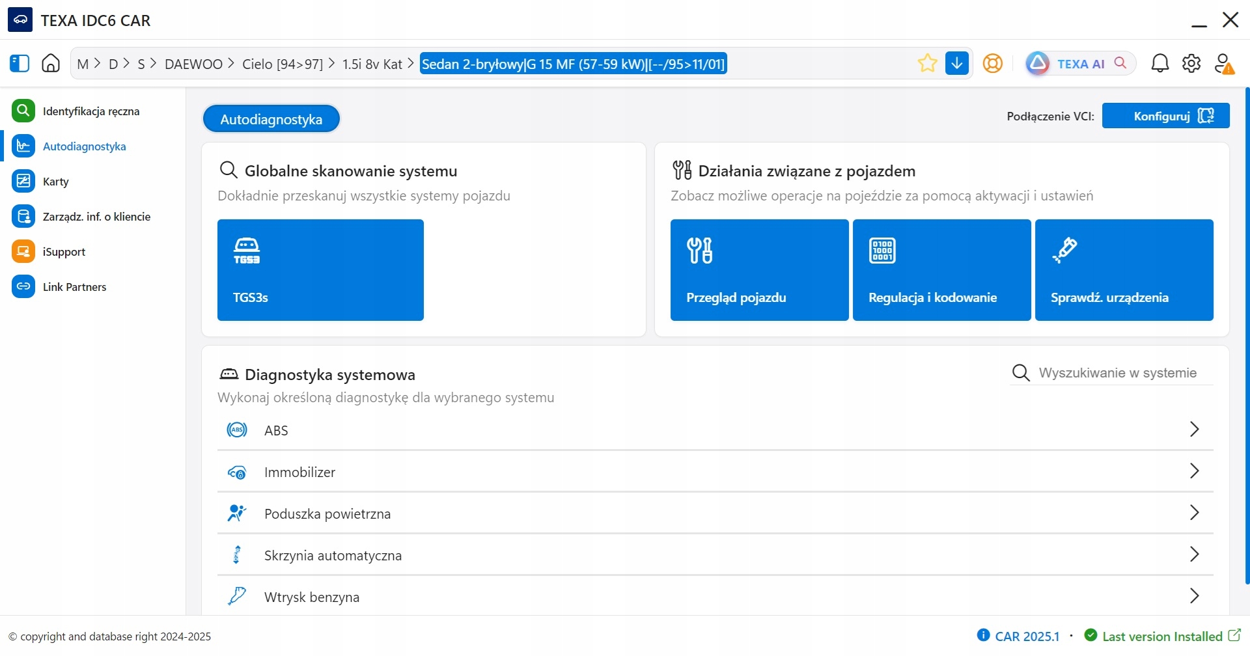The width and height of the screenshot is (1250, 656).
Task: Expand Poduszka powietrzna row chevron
Action: point(1194,513)
